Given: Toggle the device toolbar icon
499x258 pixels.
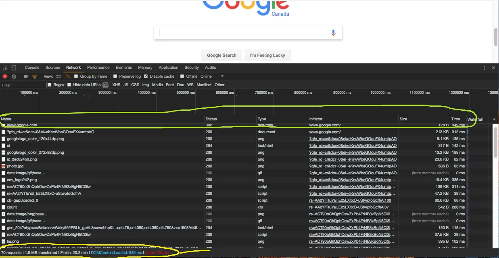Looking at the screenshot, I should tap(13, 68).
